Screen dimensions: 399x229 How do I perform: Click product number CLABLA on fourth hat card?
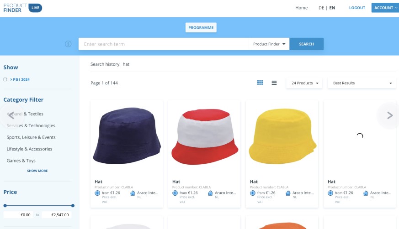[347, 187]
